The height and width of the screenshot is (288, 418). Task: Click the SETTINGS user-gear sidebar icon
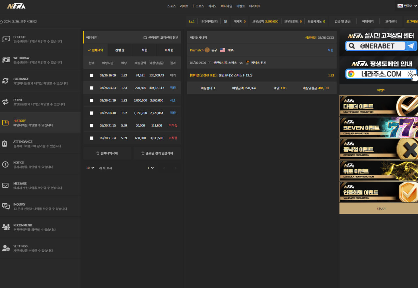pos(6,248)
